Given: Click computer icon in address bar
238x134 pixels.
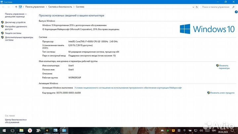Looking at the screenshot, I should point(20,7).
